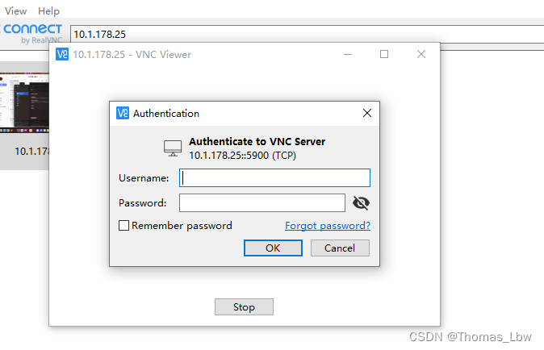Screen dimensions: 544x350
Task: Minimize the VNC Viewer connection window
Action: pos(348,54)
